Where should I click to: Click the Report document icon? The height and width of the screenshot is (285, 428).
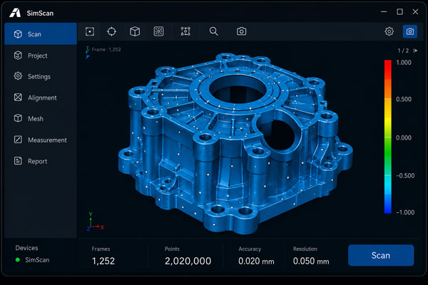(18, 161)
